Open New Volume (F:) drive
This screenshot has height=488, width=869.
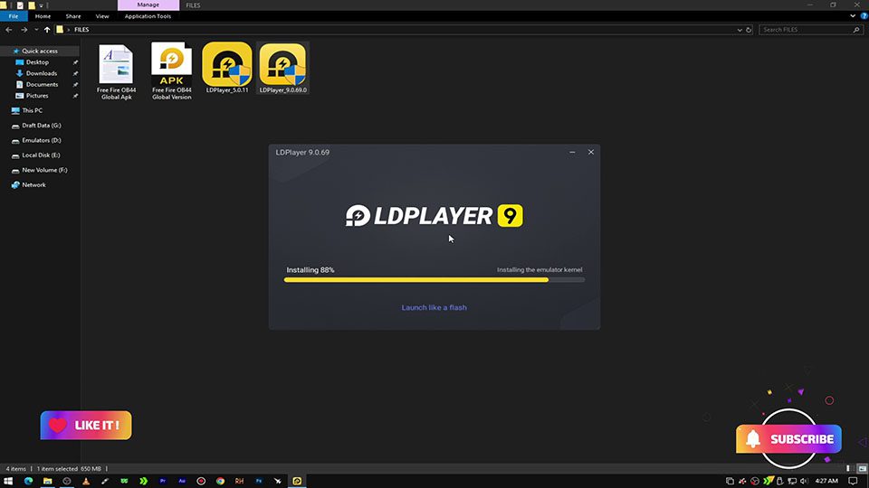(x=44, y=171)
